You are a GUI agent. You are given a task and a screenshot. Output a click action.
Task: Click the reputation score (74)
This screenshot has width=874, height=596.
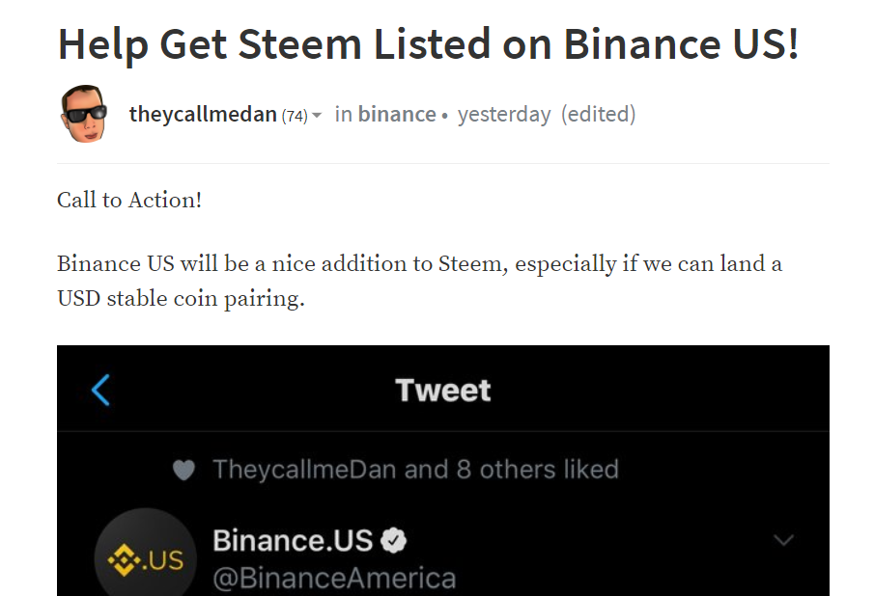[x=294, y=116]
